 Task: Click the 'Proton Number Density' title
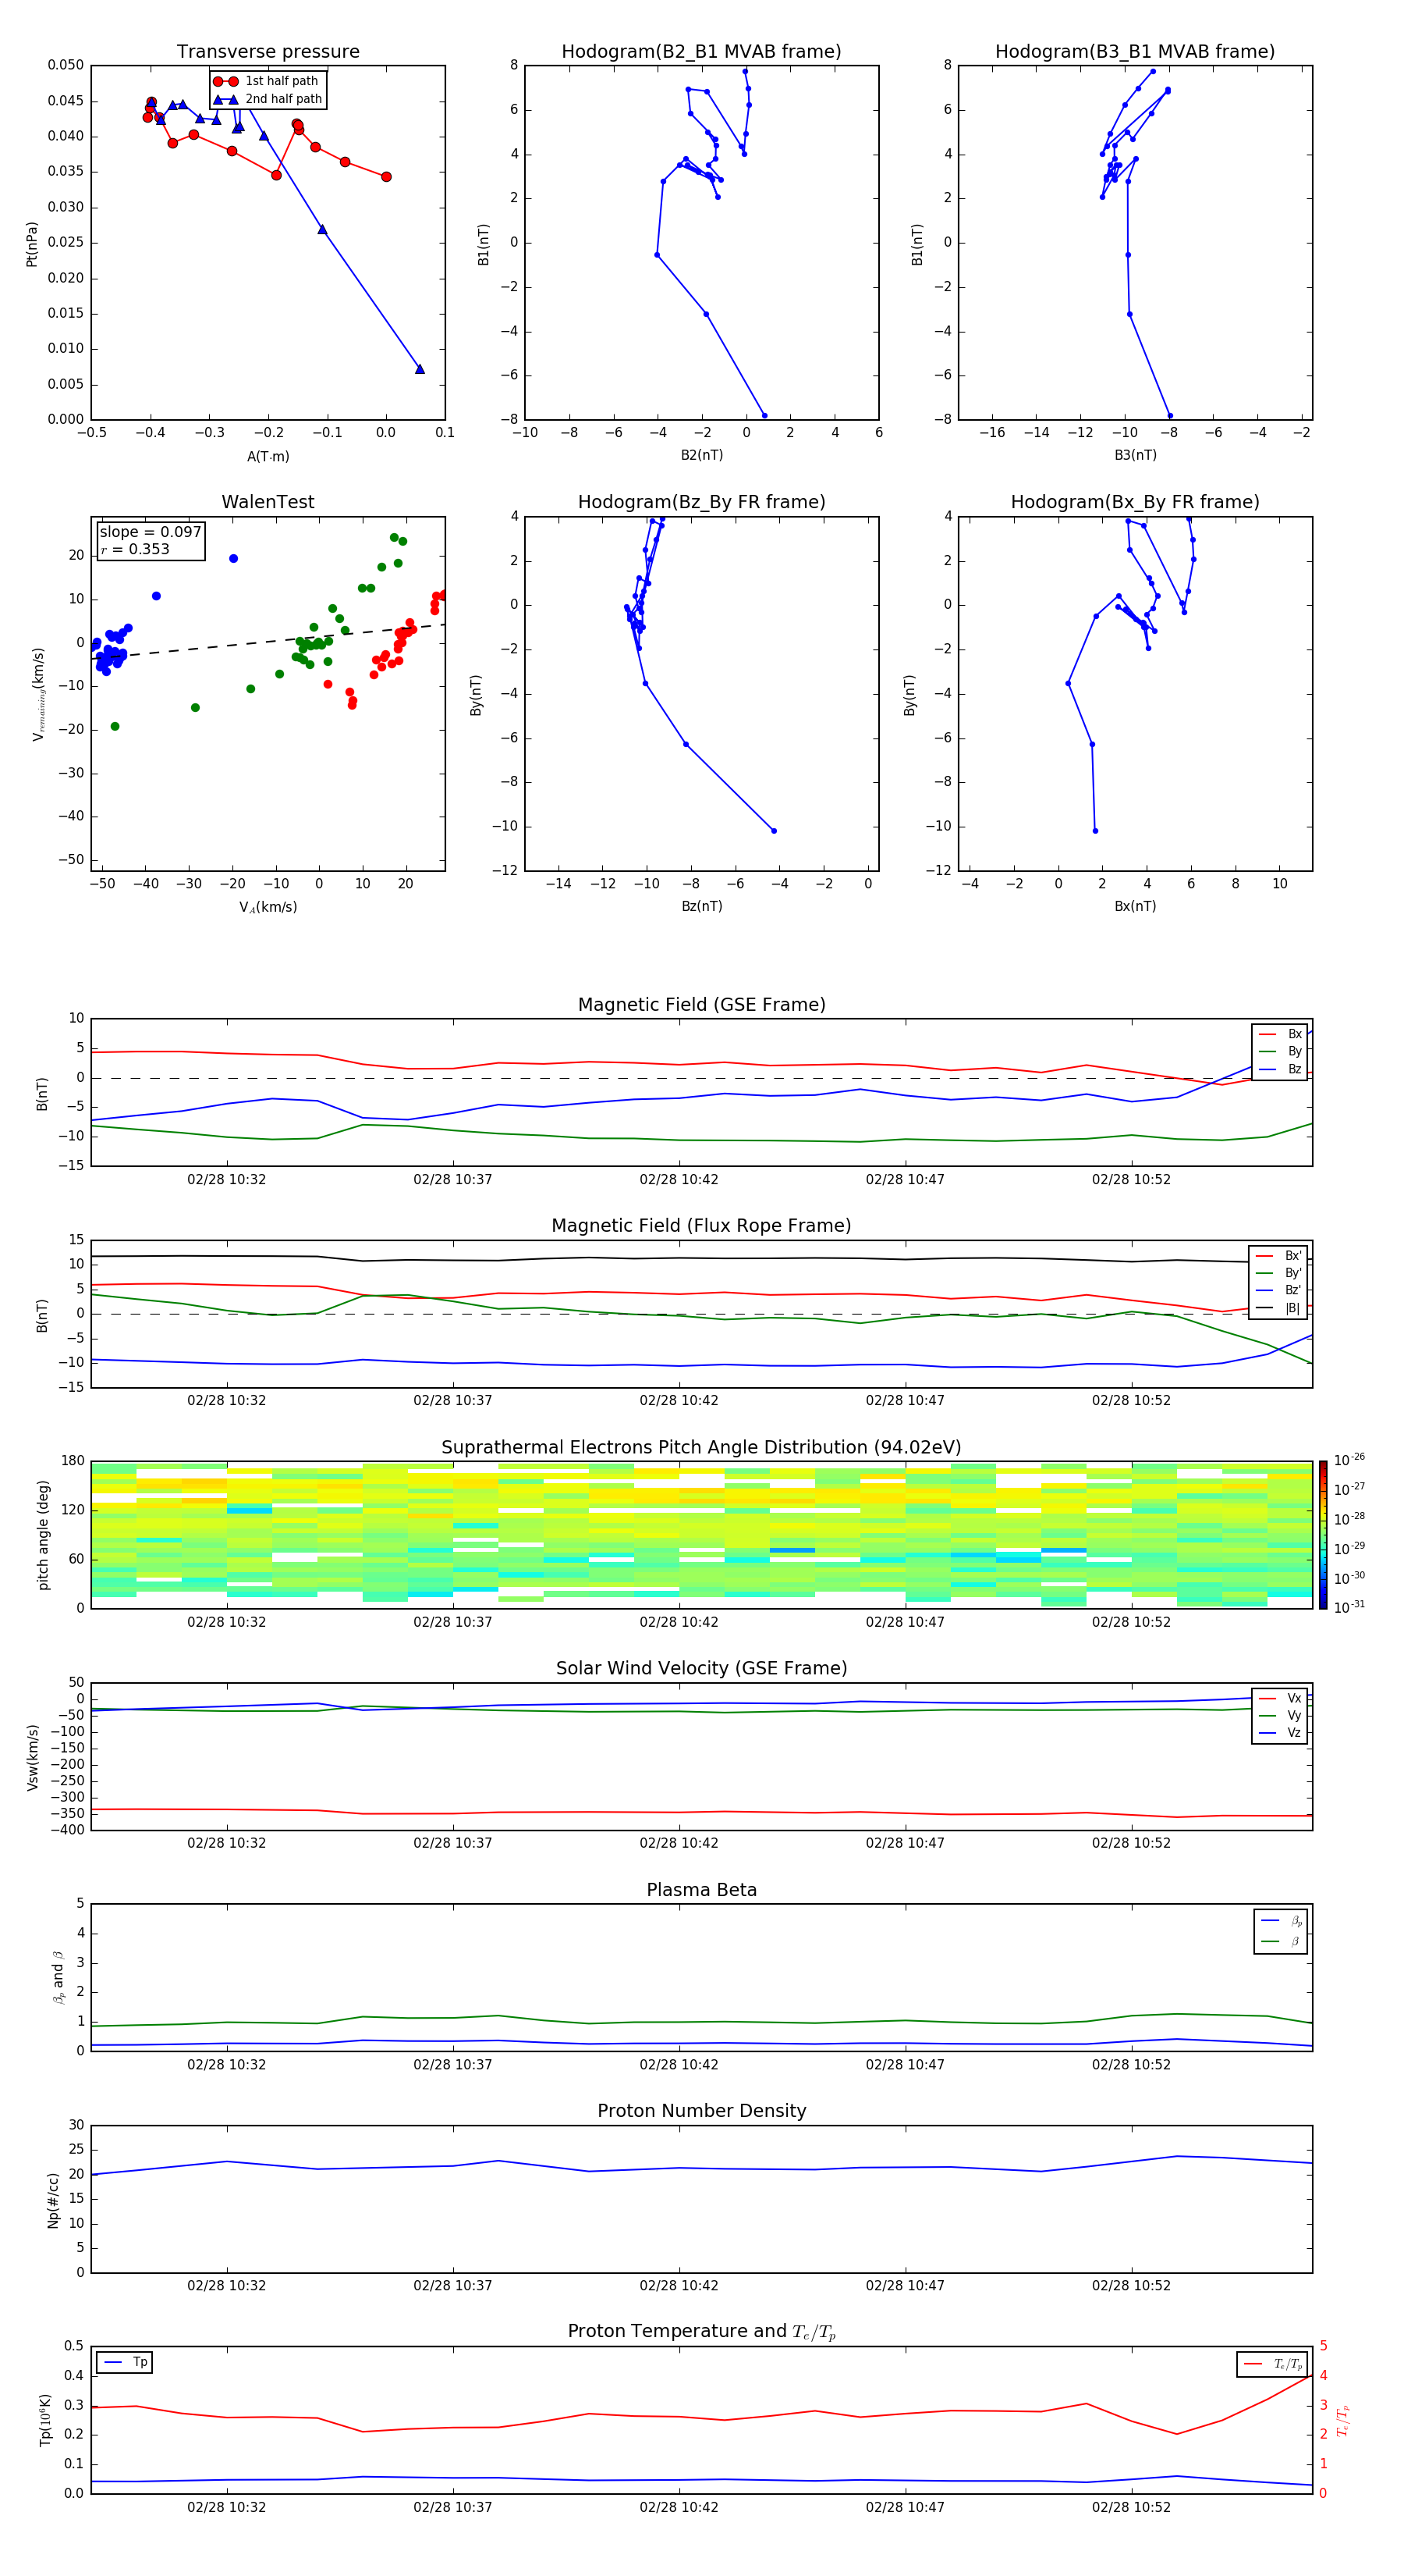pos(701,2111)
